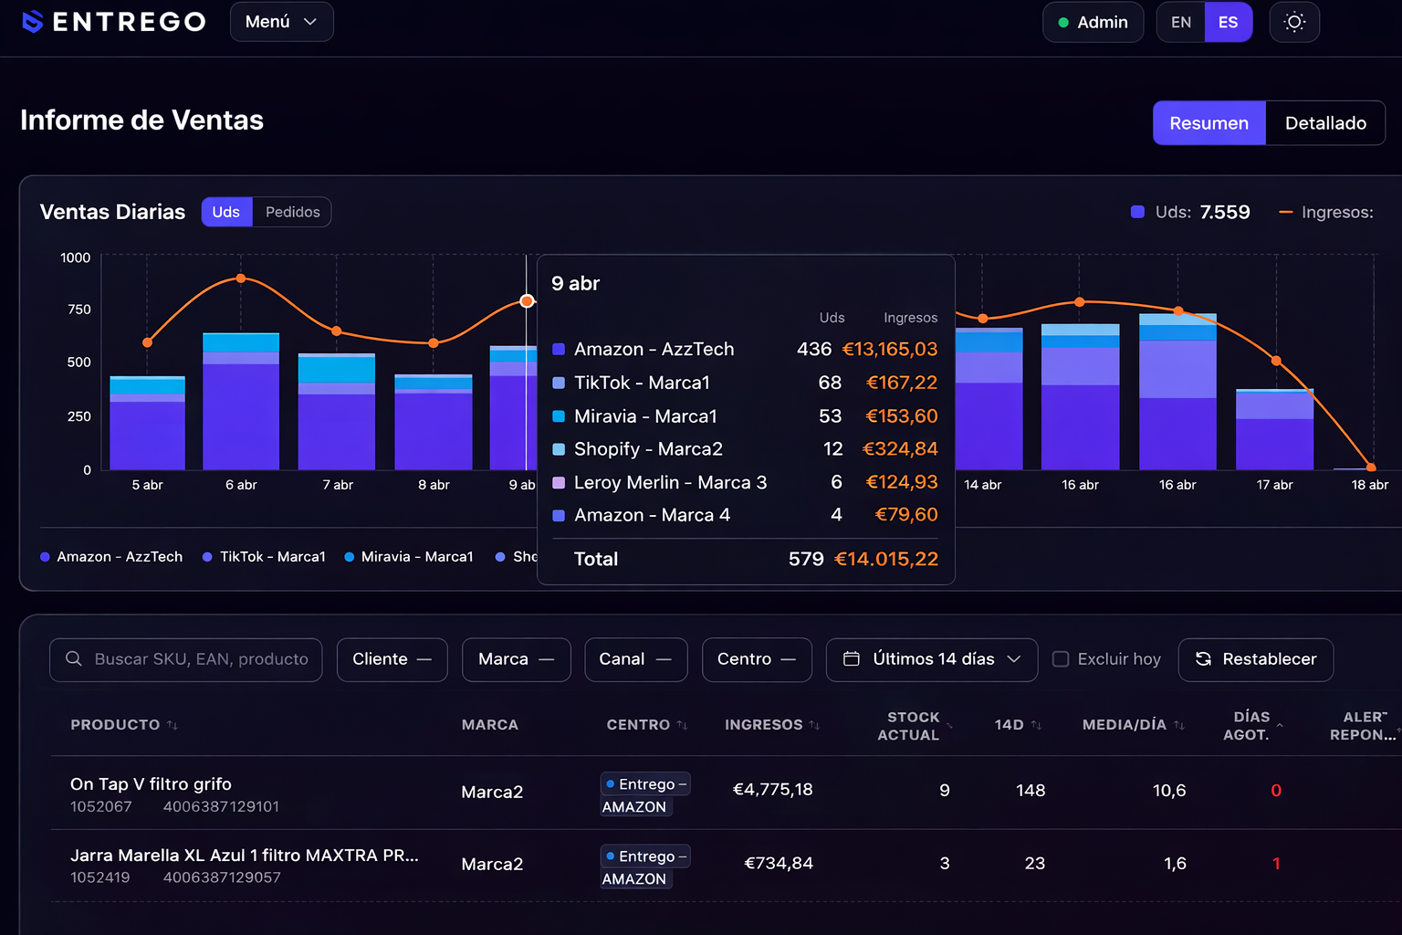Viewport: 1402px width, 935px height.
Task: Click the Restablecer refresh icon
Action: tap(1203, 659)
